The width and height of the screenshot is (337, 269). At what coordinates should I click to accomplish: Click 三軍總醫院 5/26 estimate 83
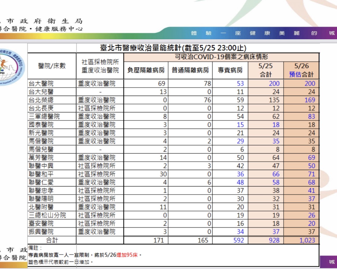pos(311,116)
